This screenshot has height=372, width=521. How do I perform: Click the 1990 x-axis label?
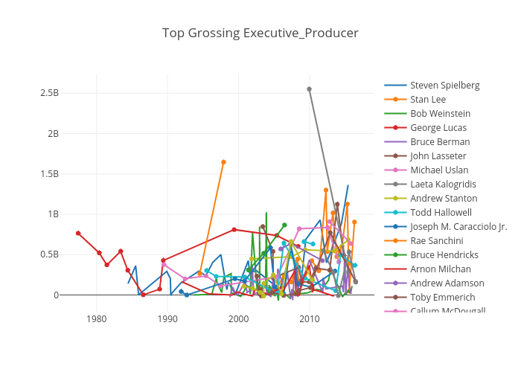click(167, 319)
